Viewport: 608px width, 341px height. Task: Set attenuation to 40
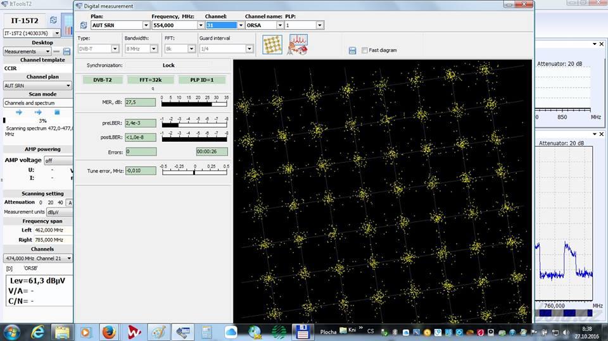(x=60, y=202)
